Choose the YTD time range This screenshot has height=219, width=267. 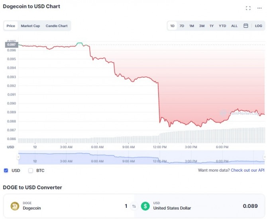[222, 26]
